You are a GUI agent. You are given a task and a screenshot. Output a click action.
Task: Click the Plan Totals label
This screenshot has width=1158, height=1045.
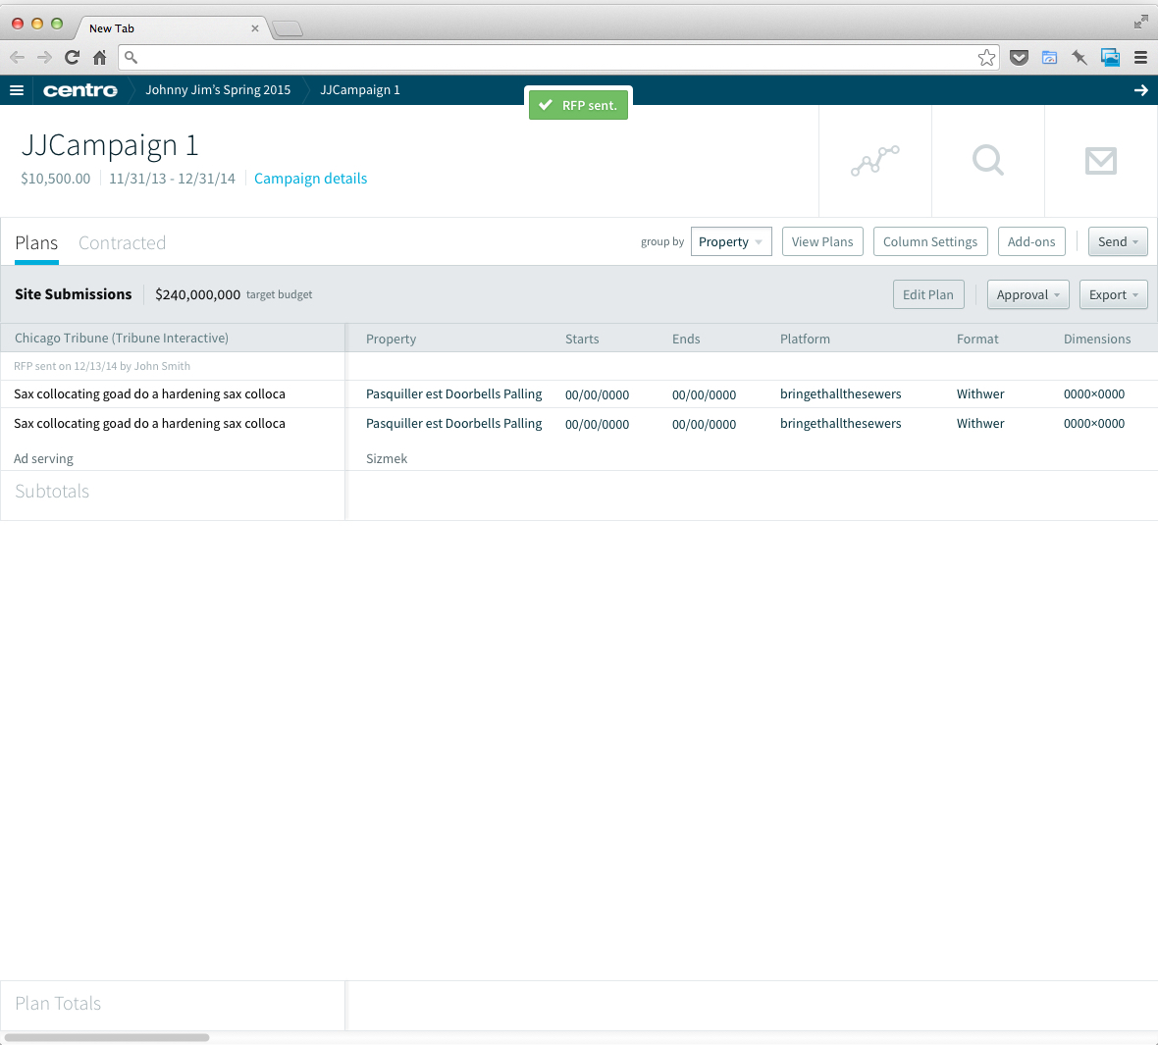point(58,1004)
